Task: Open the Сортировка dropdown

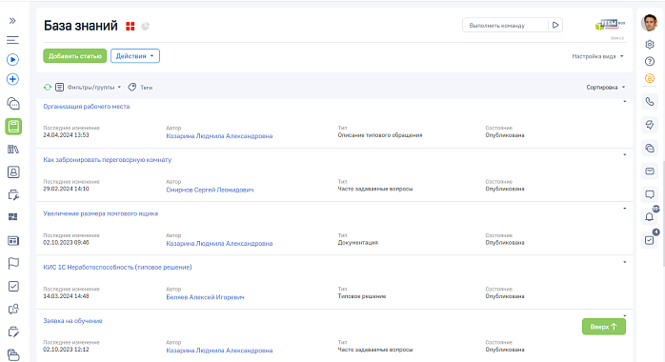Action: (x=606, y=88)
